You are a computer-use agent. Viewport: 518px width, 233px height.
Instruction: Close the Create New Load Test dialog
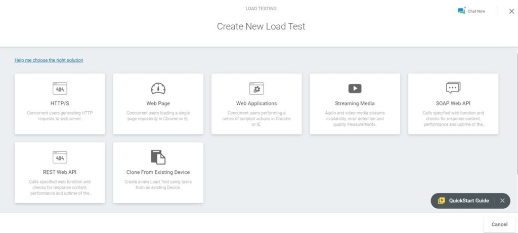tap(511, 11)
